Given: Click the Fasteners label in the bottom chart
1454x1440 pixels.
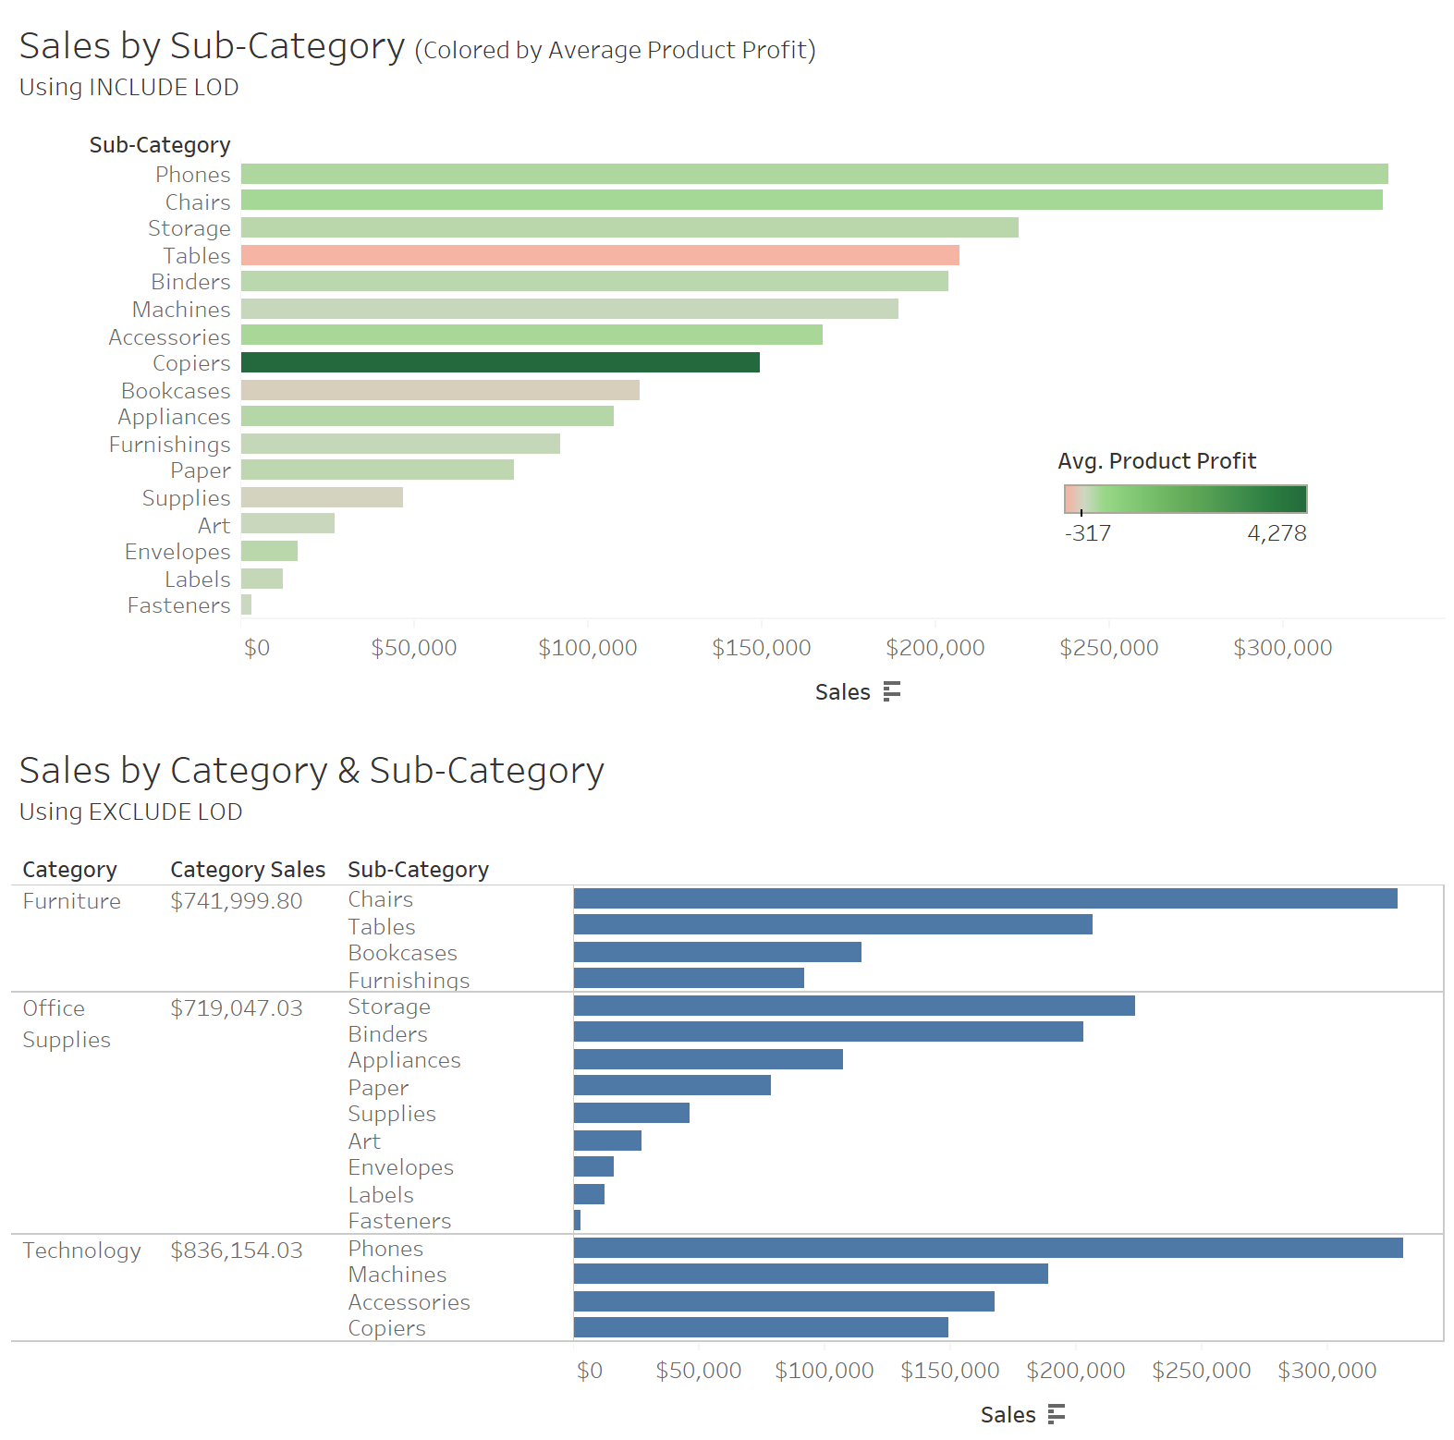Looking at the screenshot, I should pyautogui.click(x=399, y=1221).
